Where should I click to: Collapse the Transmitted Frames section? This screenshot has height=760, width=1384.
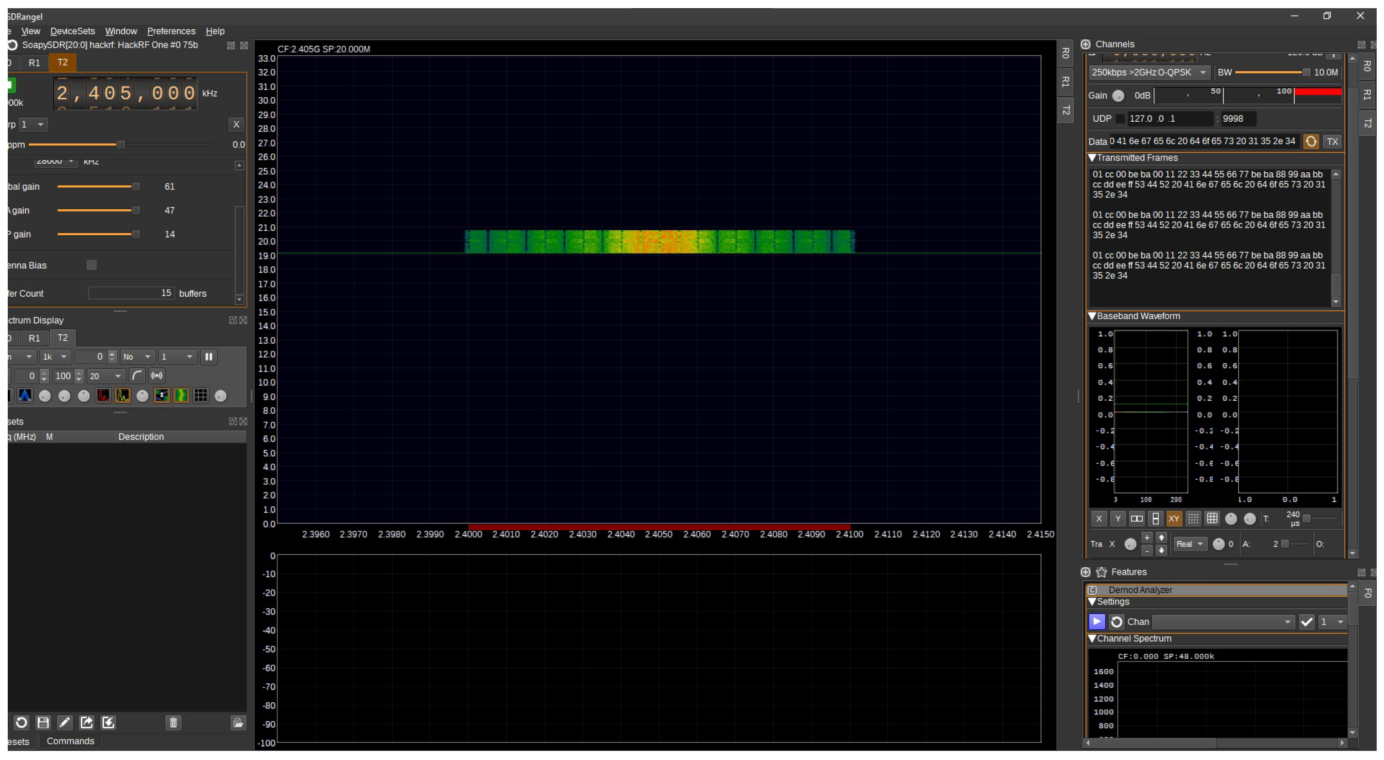point(1092,158)
